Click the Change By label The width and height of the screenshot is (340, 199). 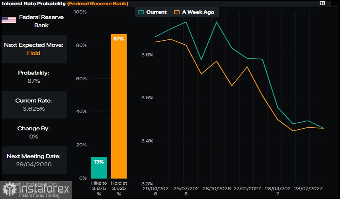coord(33,128)
